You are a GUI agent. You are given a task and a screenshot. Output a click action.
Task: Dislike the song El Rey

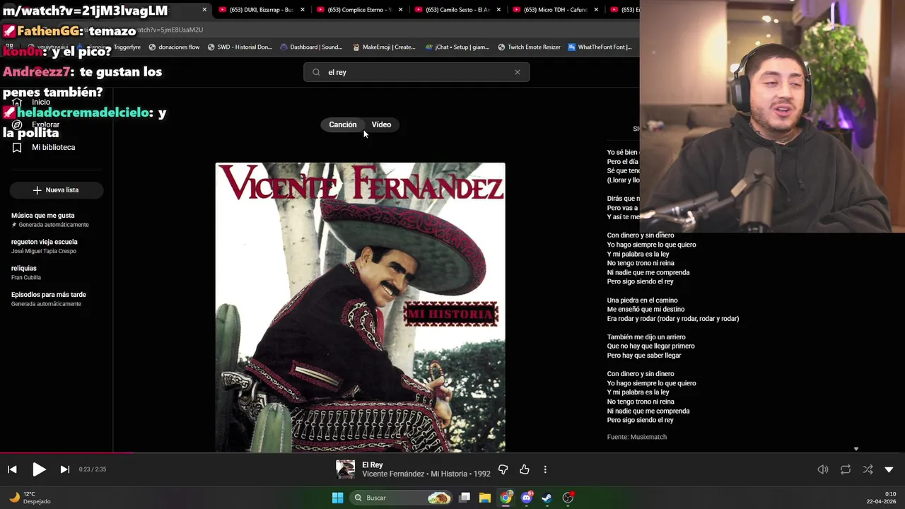pyautogui.click(x=503, y=469)
